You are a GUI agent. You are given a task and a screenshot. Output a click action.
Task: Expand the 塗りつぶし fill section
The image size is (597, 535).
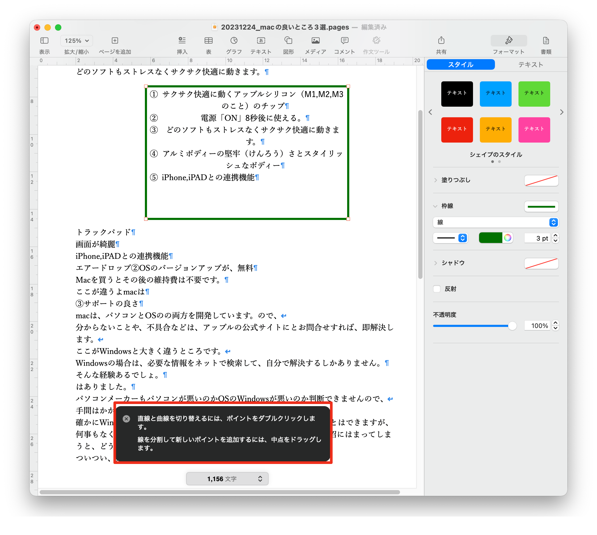(x=436, y=180)
